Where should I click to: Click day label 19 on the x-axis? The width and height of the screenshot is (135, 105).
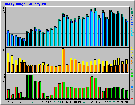[79, 102]
